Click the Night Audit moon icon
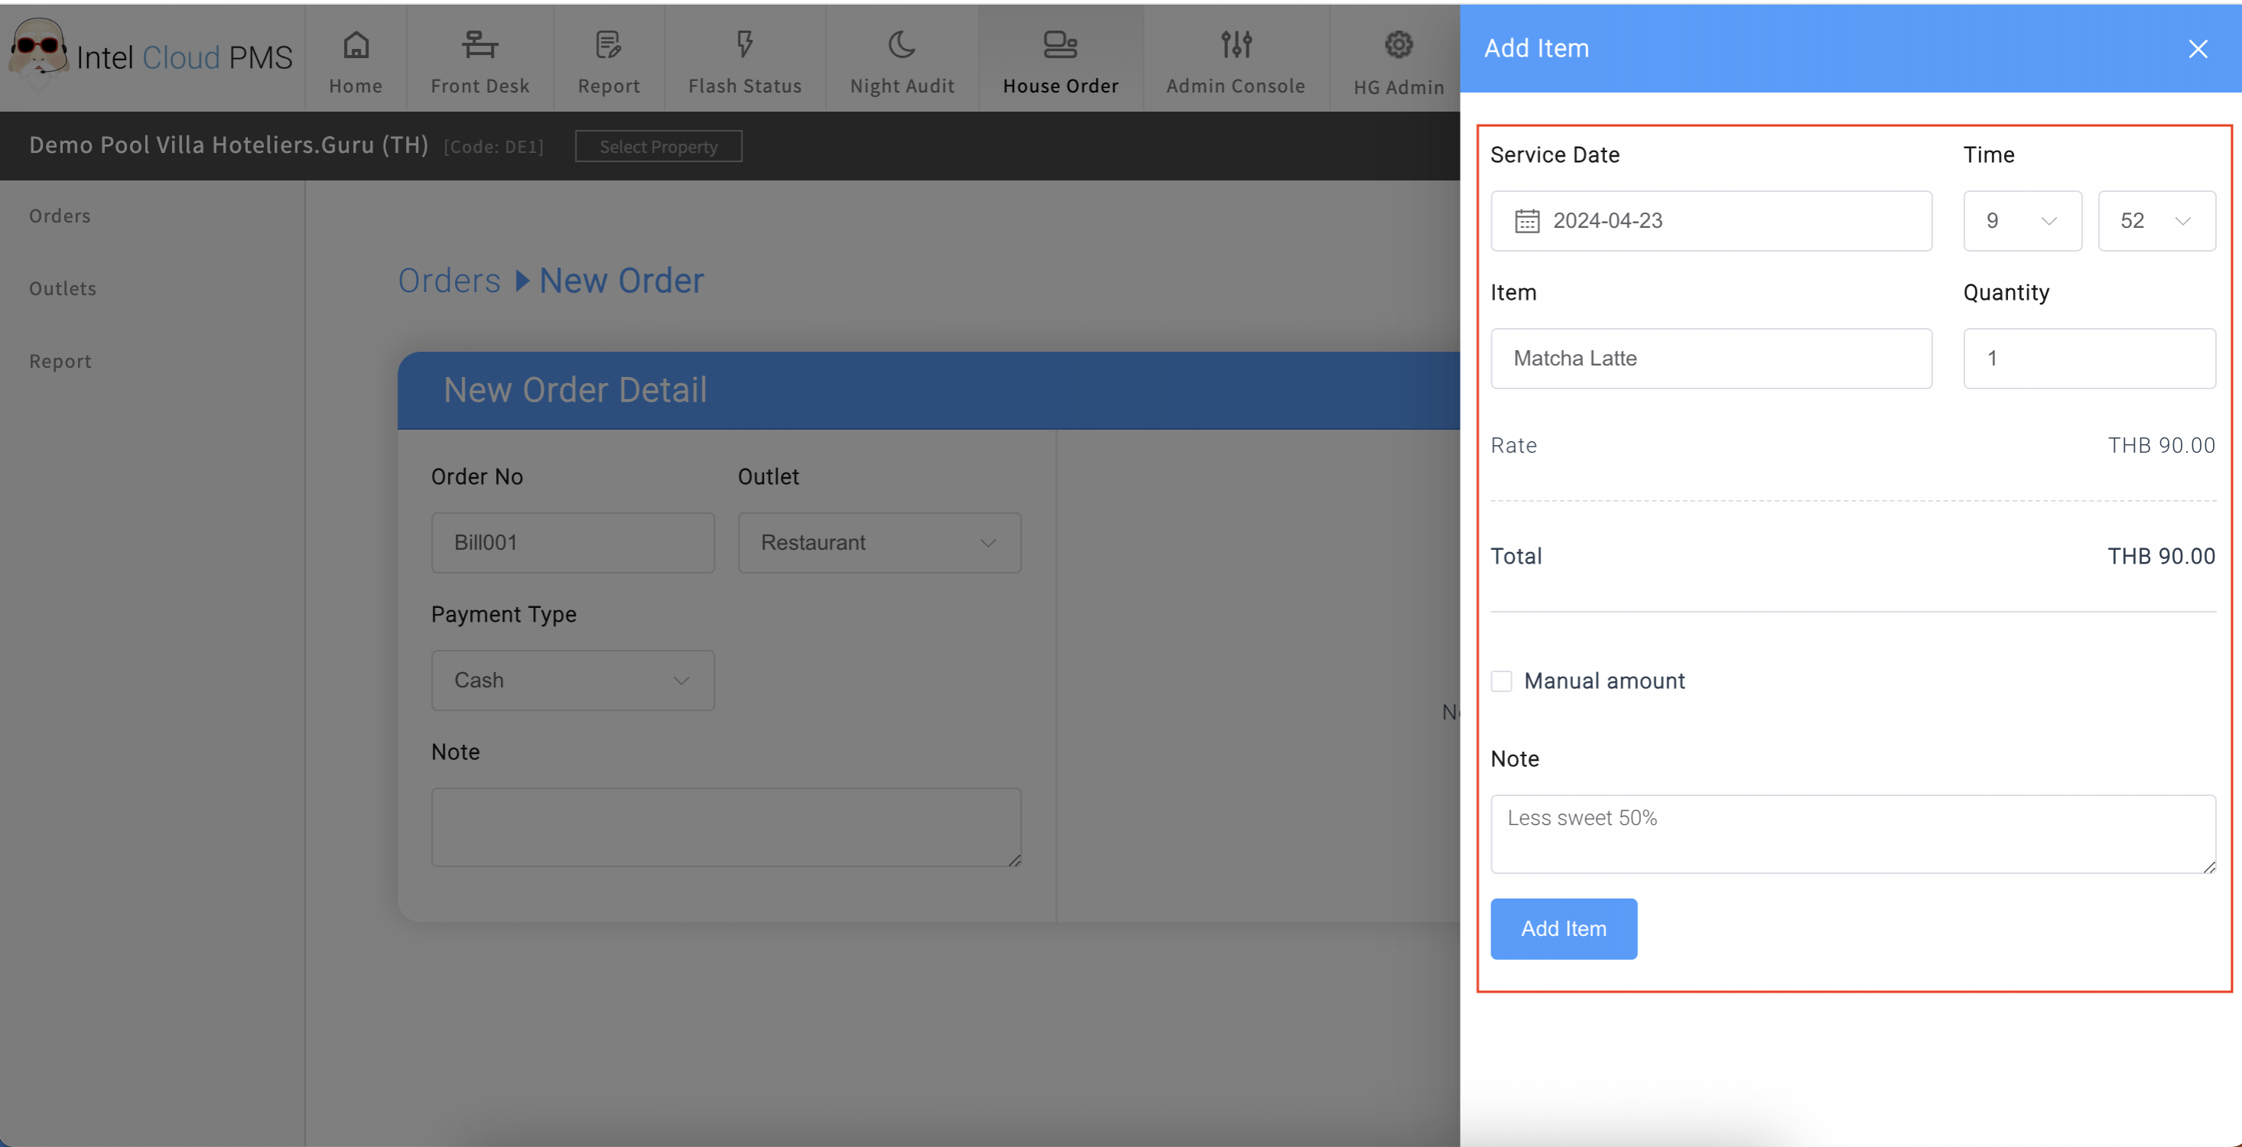The width and height of the screenshot is (2242, 1147). 902,44
